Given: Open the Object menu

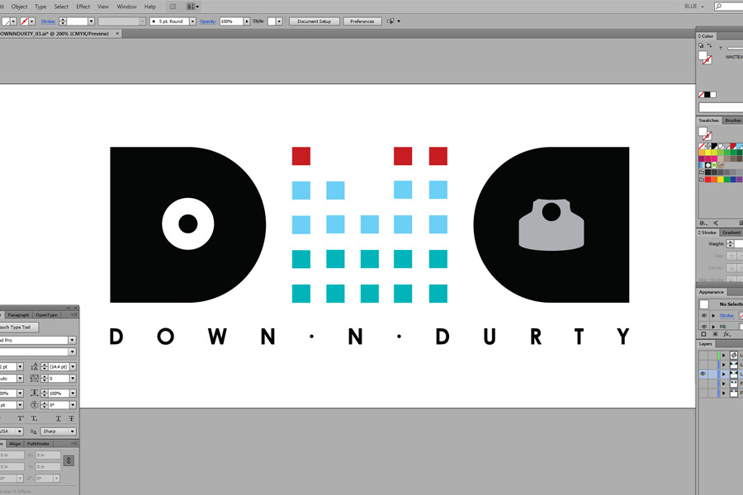Looking at the screenshot, I should click(20, 7).
